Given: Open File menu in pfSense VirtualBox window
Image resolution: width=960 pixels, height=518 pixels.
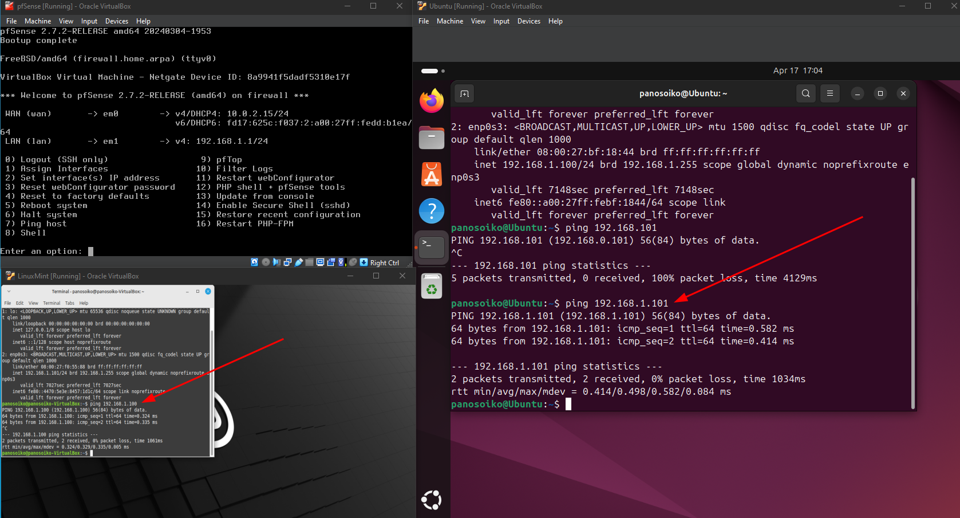Looking at the screenshot, I should 11,21.
